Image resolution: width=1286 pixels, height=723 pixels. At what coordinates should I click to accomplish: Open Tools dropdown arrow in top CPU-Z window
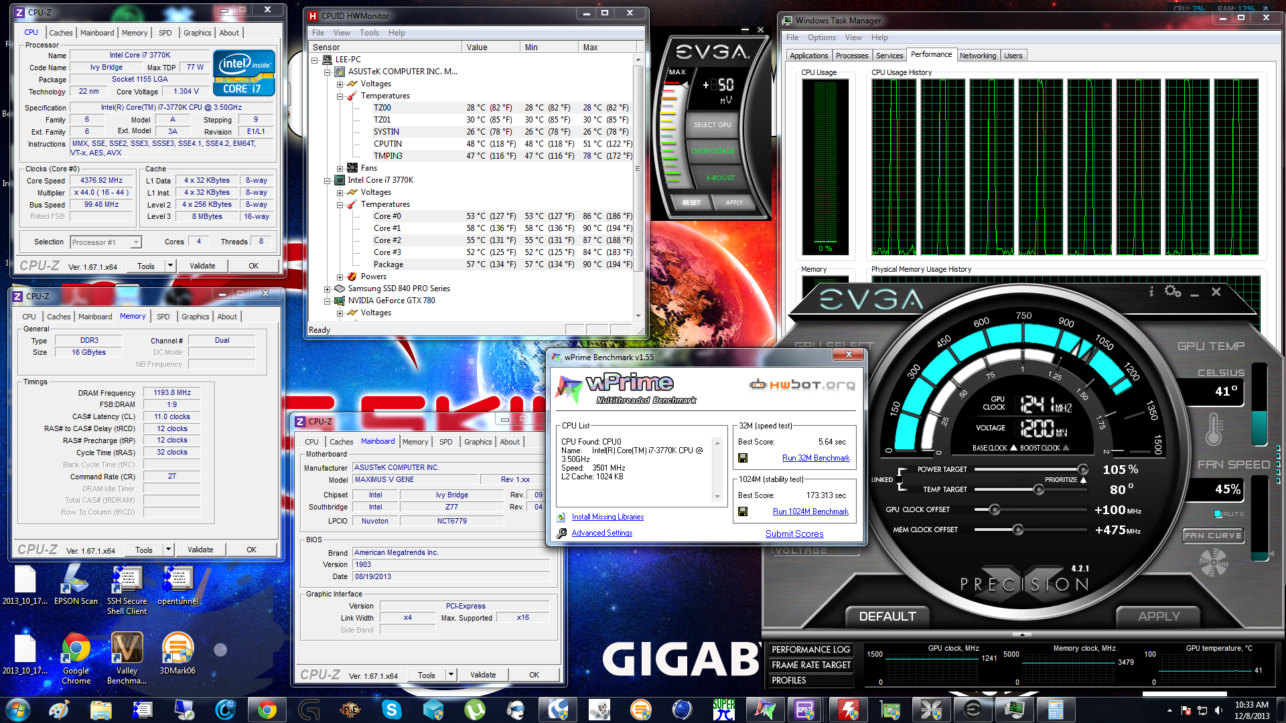[x=170, y=266]
